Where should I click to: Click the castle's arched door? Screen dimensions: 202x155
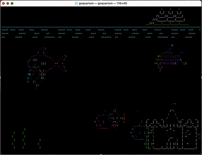[171, 144]
